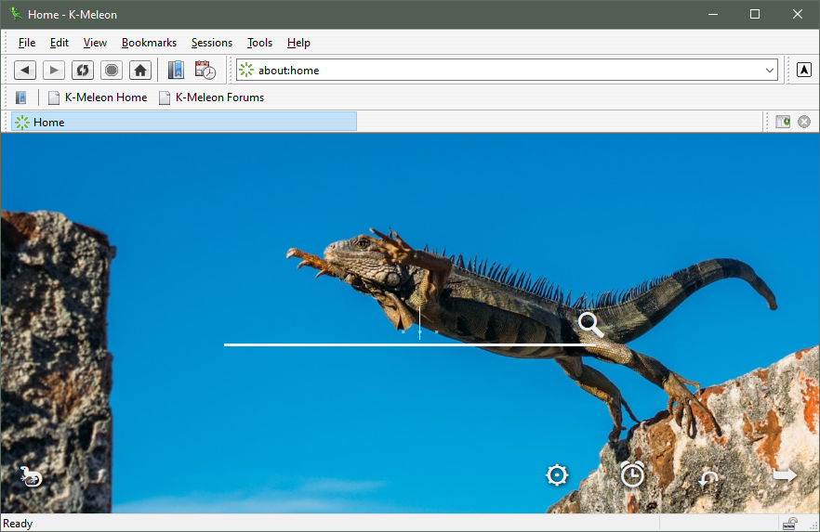Click the Forward navigation button
This screenshot has width=820, height=532.
[x=54, y=71]
